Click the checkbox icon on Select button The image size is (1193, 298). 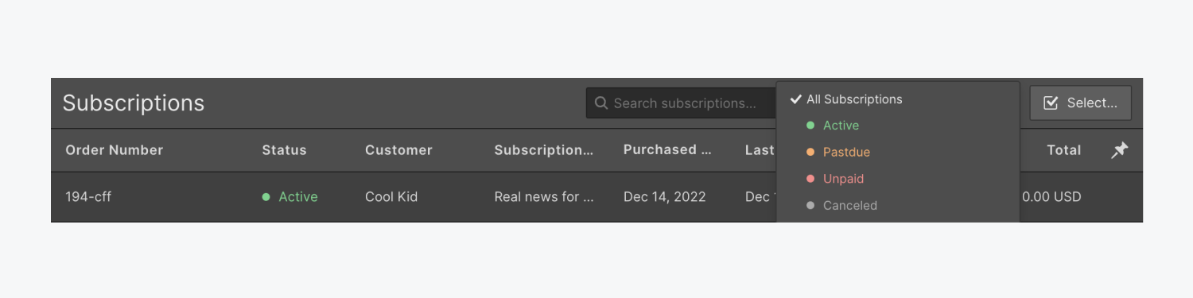pos(1050,103)
